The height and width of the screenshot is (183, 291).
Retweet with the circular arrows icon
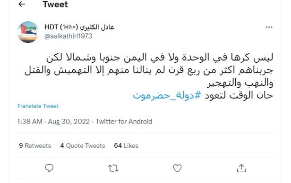(113, 168)
